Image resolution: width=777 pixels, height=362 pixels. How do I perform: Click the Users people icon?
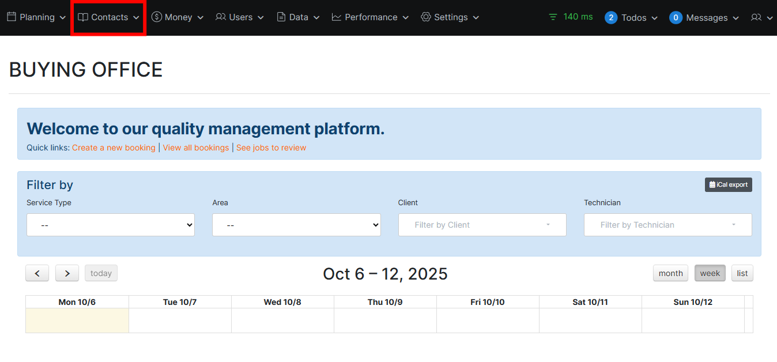click(221, 17)
